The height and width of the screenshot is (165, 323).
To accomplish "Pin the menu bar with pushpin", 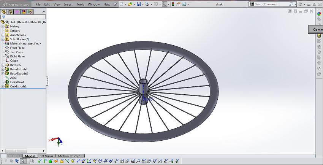I will [x=115, y=4].
